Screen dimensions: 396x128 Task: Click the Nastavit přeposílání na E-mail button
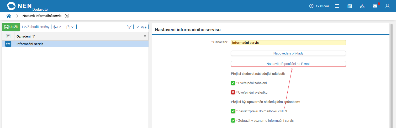tap(288, 64)
